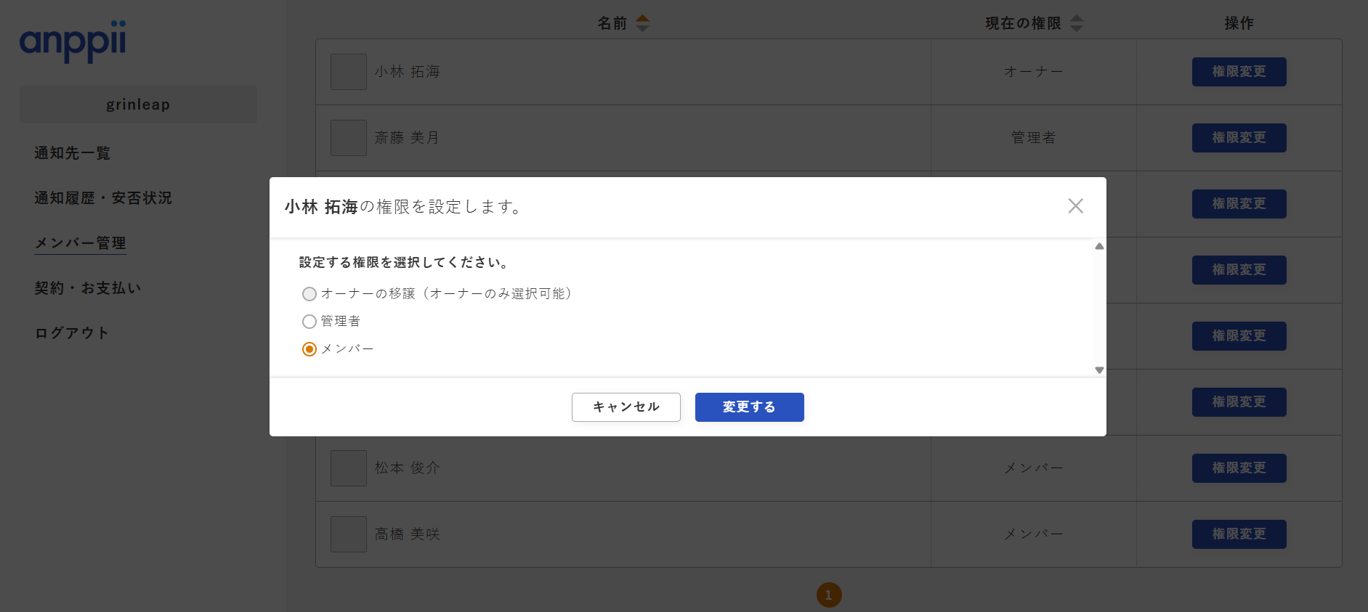Sort by current permission column arrows
1368x612 pixels.
(x=1077, y=23)
